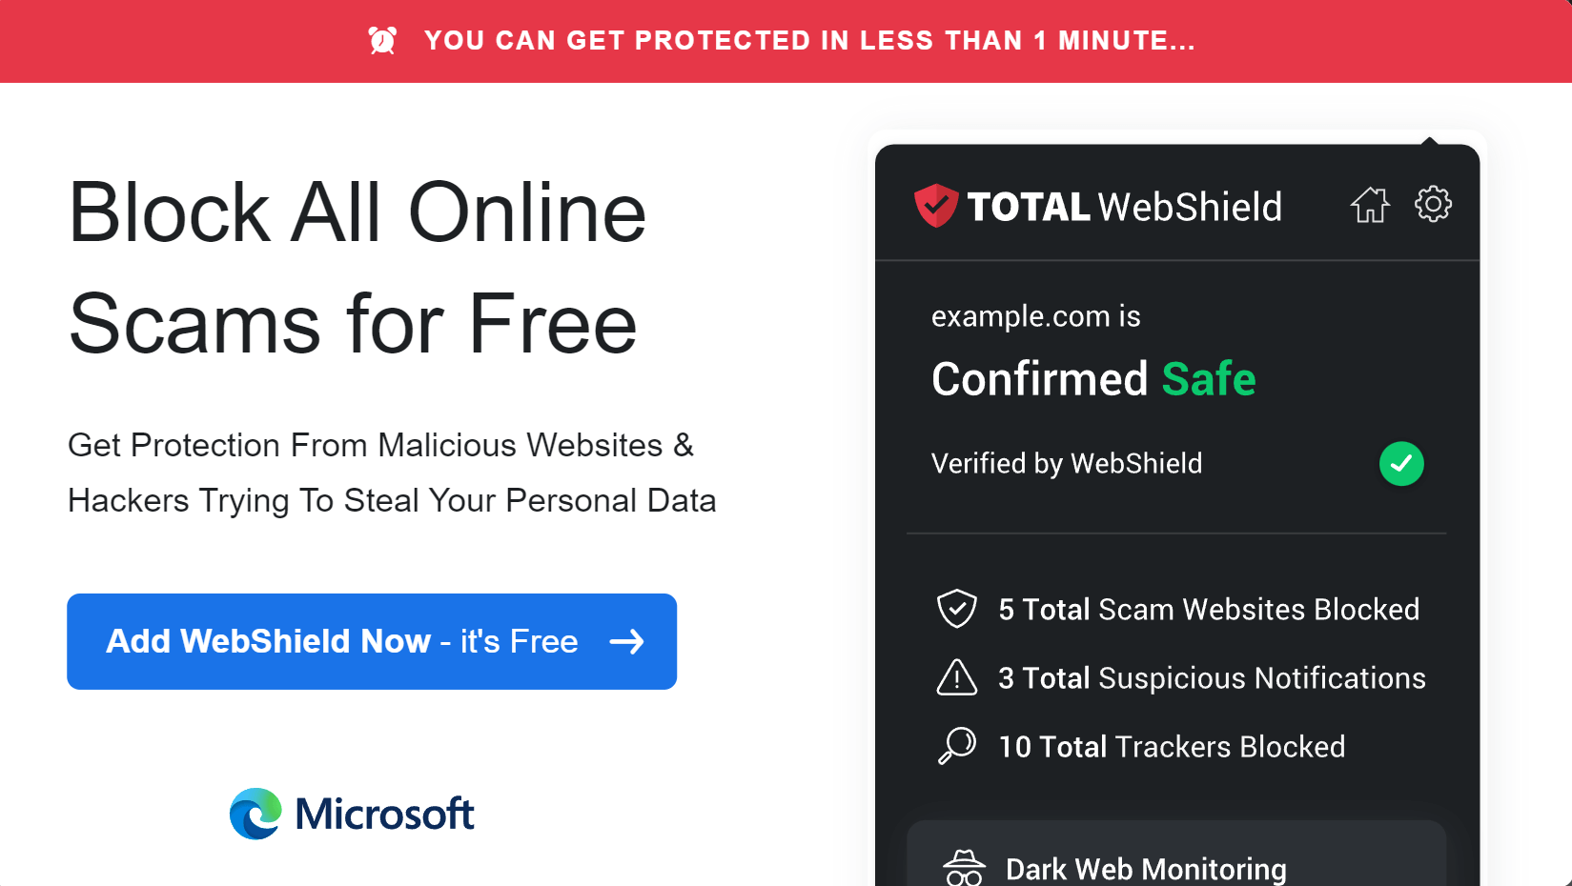Toggle the green Verified by WebShield checkmark
This screenshot has width=1572, height=886.
[x=1401, y=464]
